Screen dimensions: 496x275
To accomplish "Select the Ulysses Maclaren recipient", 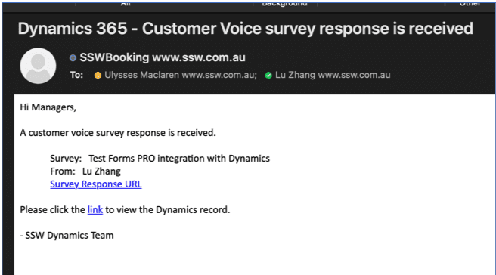I will [181, 75].
